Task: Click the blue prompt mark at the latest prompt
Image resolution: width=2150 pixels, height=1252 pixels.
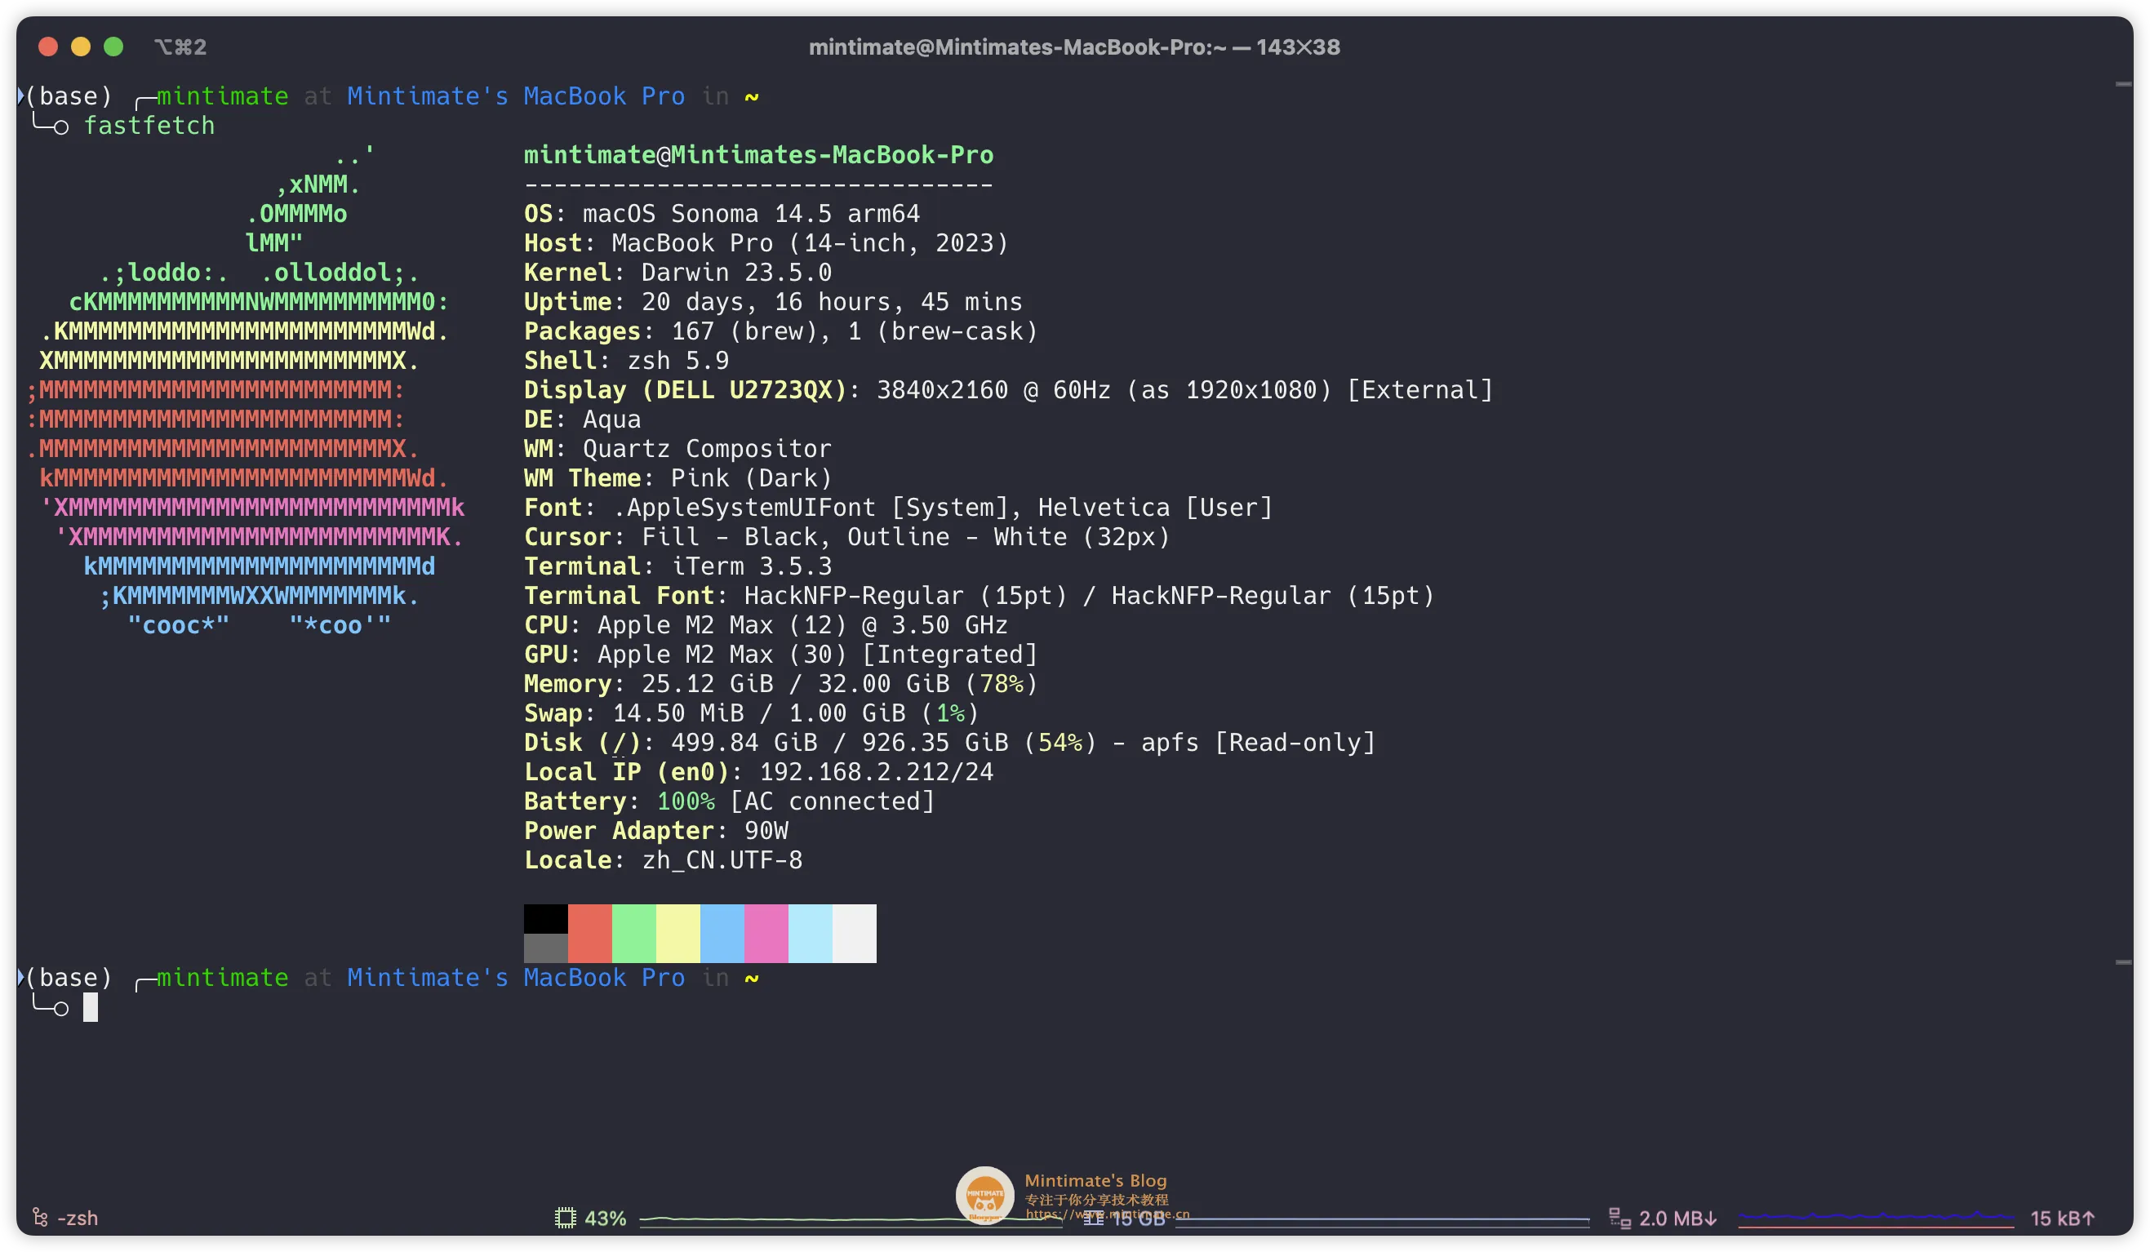Action: [x=21, y=978]
